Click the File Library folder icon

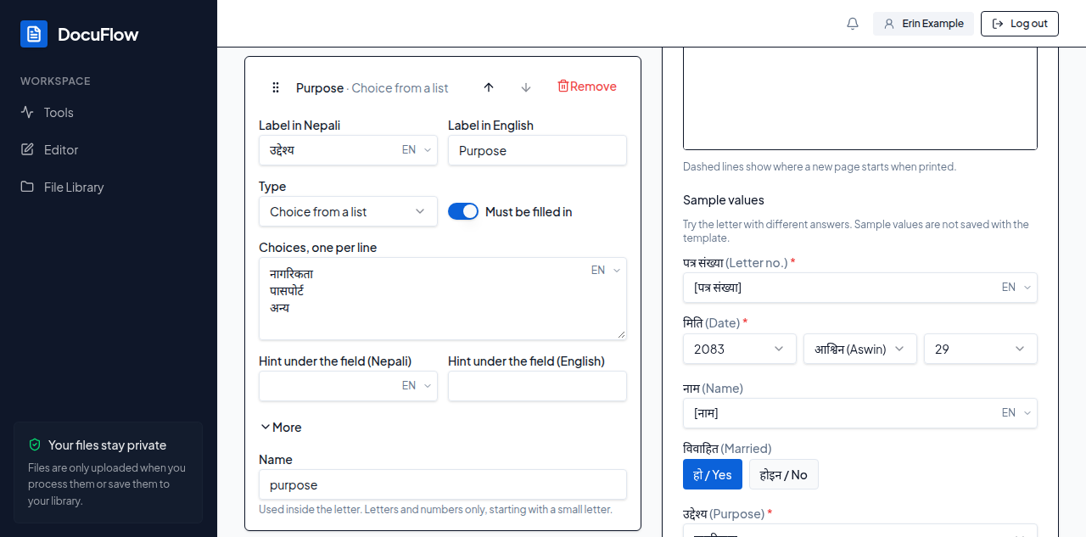[27, 187]
